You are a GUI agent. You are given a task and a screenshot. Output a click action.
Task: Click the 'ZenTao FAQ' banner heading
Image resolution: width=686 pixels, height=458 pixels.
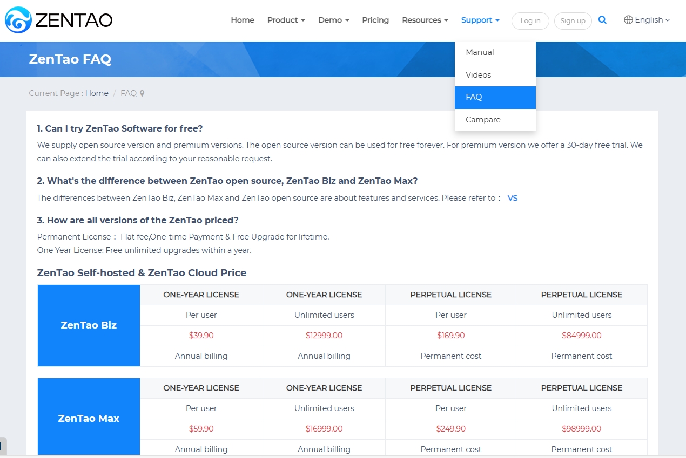point(70,59)
